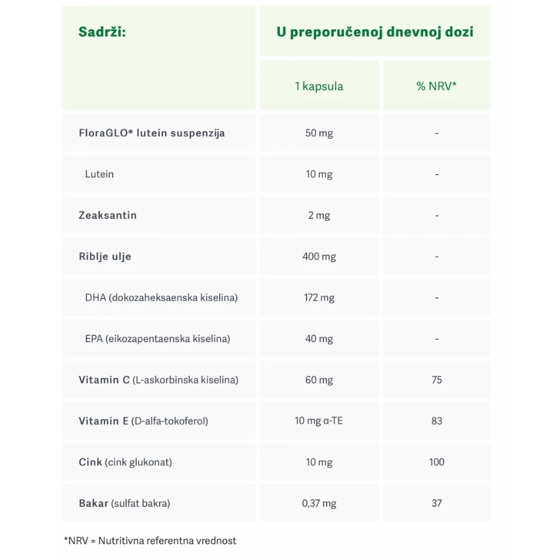Select the Riblje ulje row label

click(105, 256)
